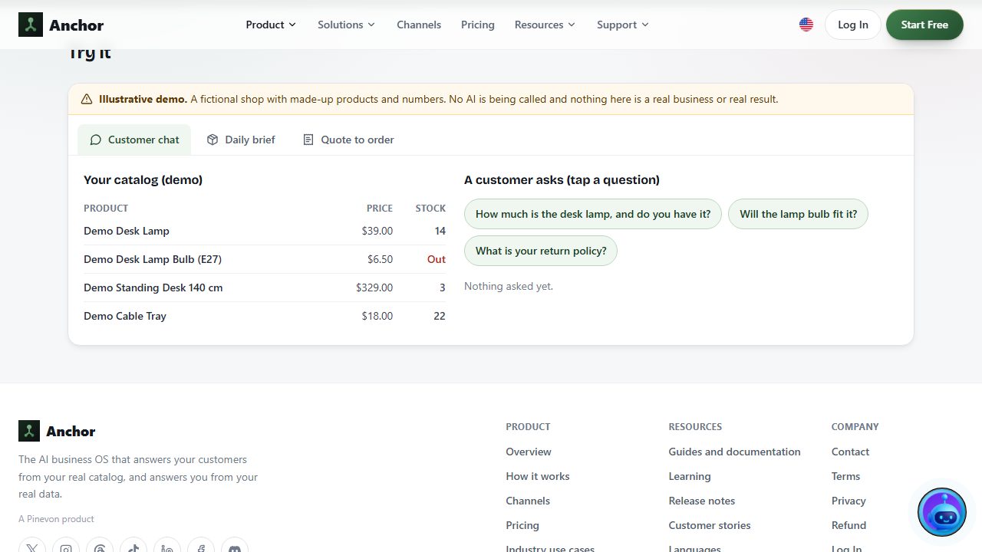Image resolution: width=982 pixels, height=552 pixels.
Task: Tap the "What is your return policy?" question
Action: coord(541,251)
